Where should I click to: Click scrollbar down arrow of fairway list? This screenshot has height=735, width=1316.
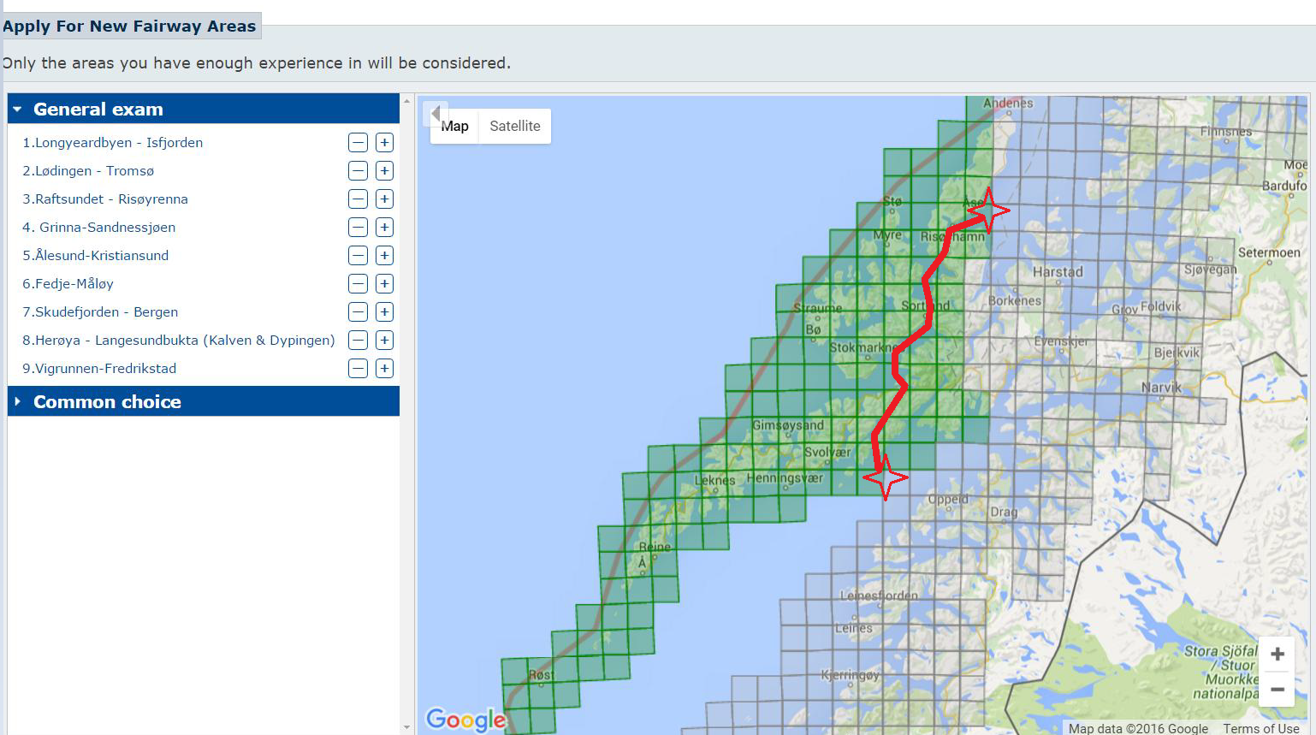(x=406, y=727)
